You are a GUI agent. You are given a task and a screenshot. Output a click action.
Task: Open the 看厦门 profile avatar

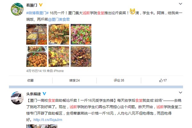point(17,9)
